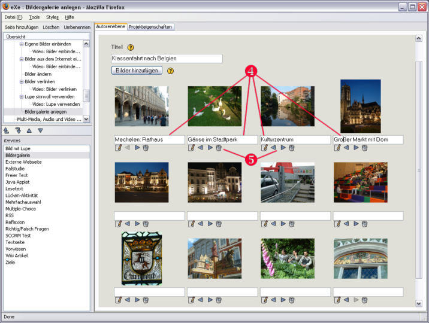Click the Kulturzentrum caption field
Viewport: 429px width, 323px height.
pos(295,139)
